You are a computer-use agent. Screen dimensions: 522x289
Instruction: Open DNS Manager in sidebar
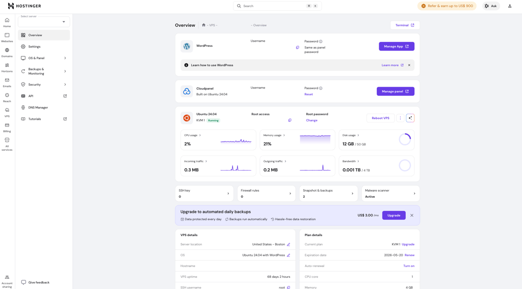click(x=44, y=108)
